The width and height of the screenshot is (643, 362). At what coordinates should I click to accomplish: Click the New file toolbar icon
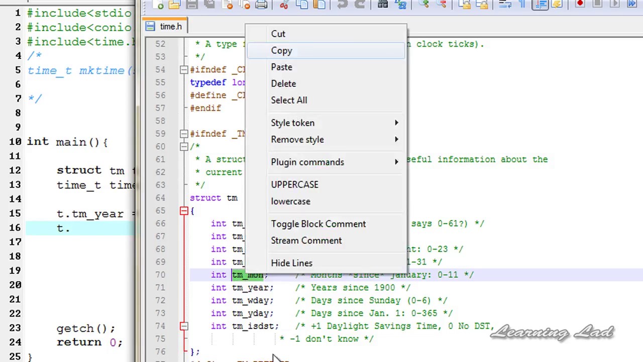[159, 5]
